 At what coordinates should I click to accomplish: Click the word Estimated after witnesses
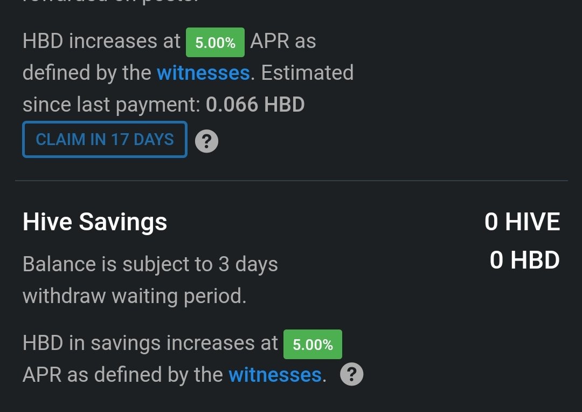(307, 73)
